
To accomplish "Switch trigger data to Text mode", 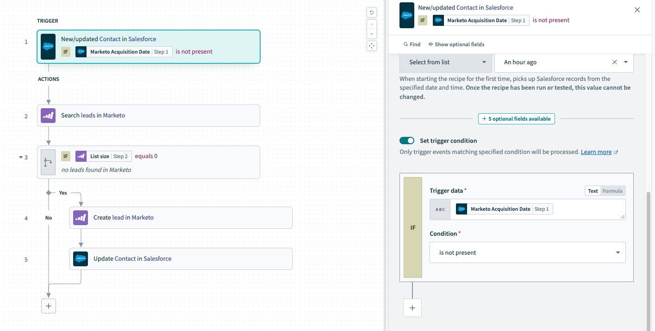I will coord(593,191).
